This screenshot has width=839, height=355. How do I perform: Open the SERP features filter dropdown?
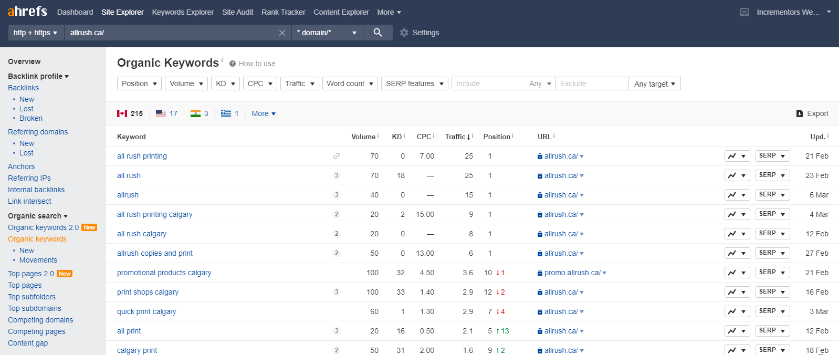point(415,83)
